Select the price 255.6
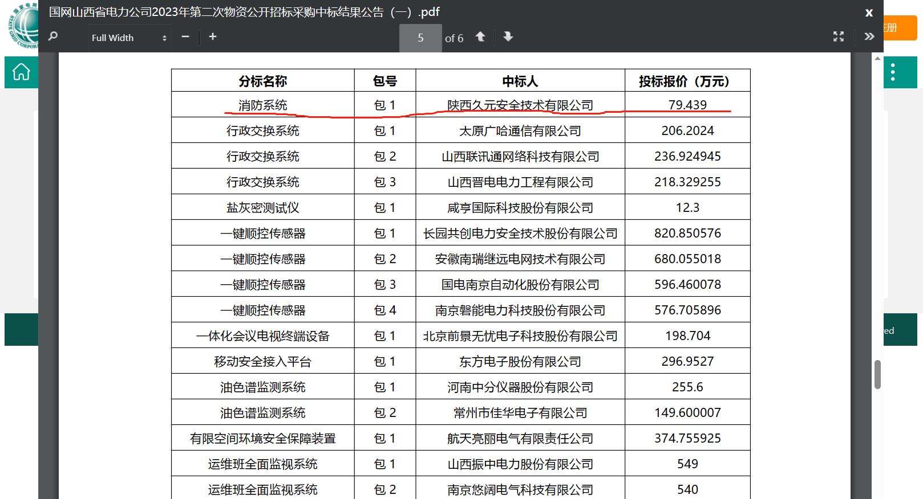The width and height of the screenshot is (923, 499). (687, 387)
